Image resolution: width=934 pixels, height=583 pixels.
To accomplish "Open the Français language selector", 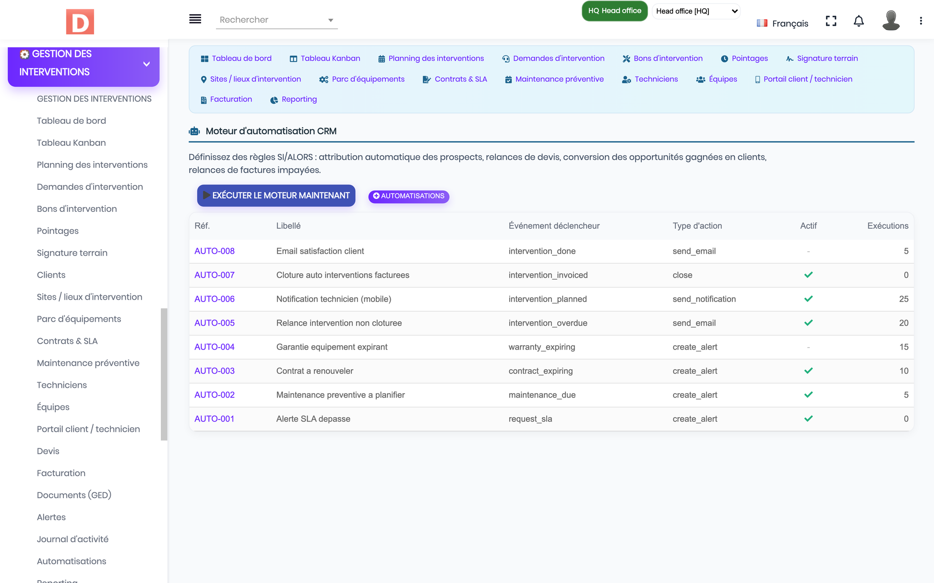I will [x=782, y=23].
